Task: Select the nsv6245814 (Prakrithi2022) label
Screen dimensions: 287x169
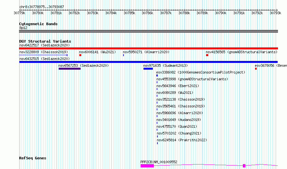Action: (x=182, y=140)
